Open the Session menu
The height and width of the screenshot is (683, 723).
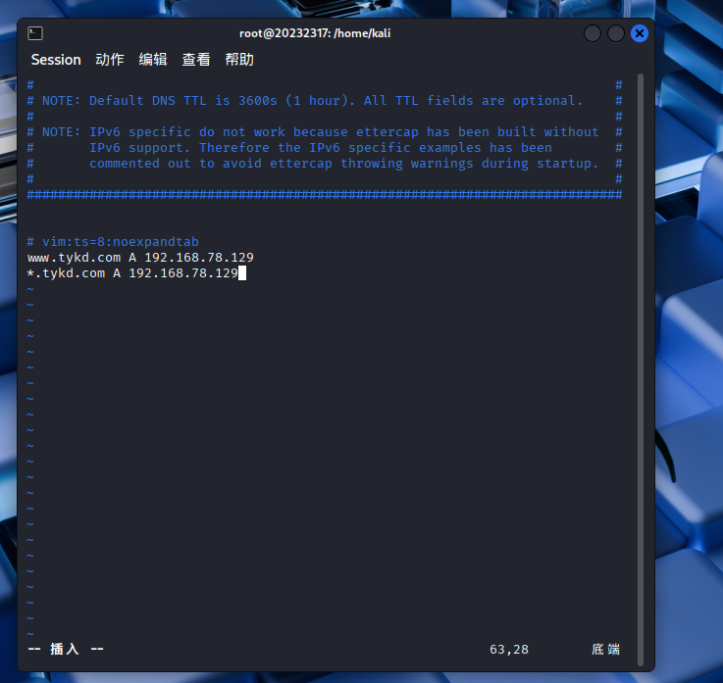(x=56, y=60)
